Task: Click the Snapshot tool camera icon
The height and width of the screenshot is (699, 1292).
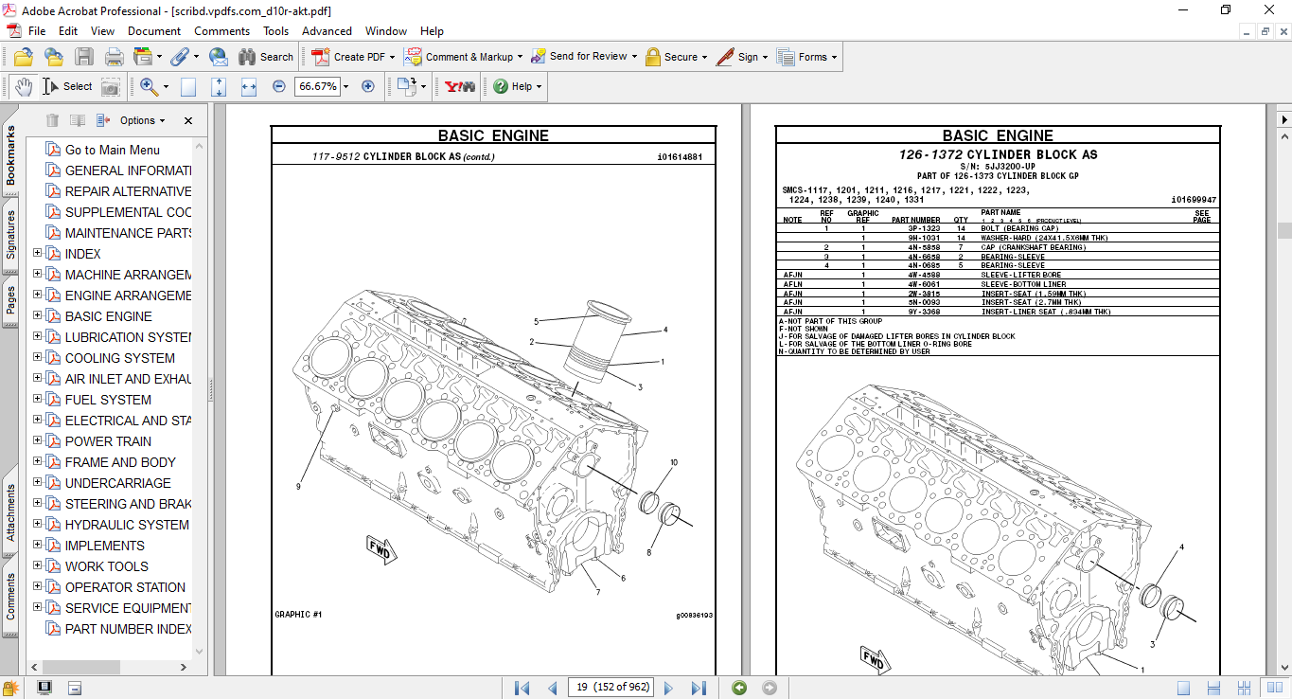Action: click(x=111, y=86)
